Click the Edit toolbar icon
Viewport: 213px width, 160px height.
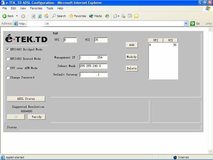pyautogui.click(x=130, y=16)
